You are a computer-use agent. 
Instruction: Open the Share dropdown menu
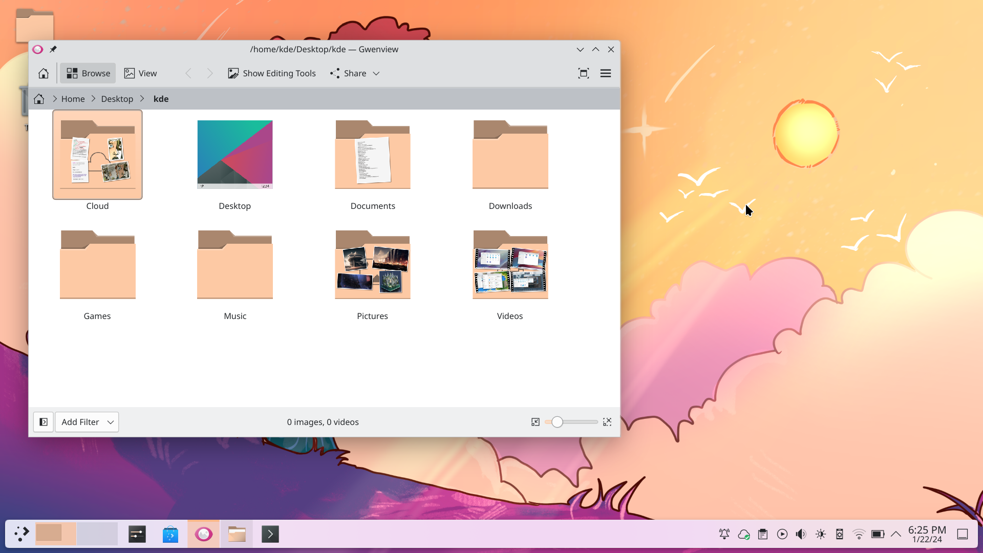coord(355,73)
